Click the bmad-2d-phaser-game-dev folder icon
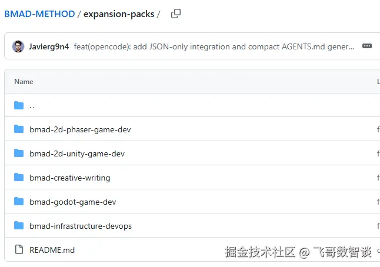The image size is (380, 267). [19, 129]
